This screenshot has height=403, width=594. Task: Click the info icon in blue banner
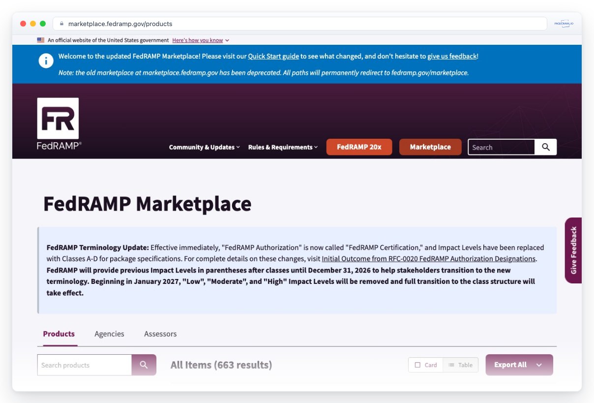pos(46,61)
